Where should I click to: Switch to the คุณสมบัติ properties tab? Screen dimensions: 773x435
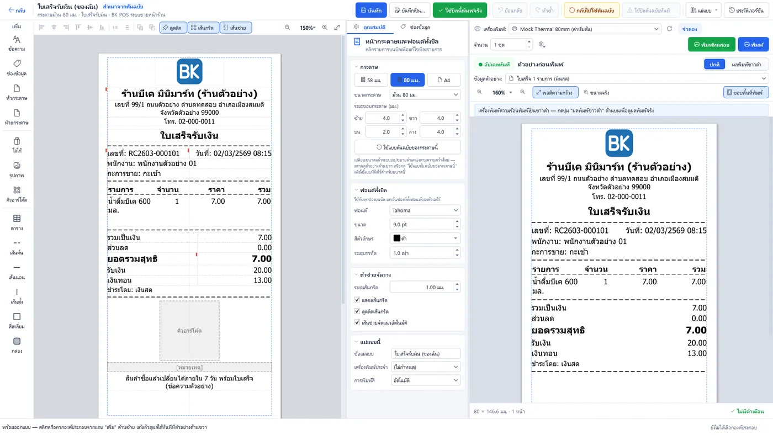pyautogui.click(x=370, y=27)
